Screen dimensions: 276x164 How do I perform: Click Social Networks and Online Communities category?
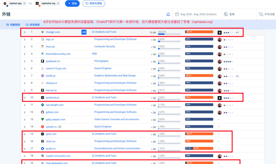tap(117, 148)
